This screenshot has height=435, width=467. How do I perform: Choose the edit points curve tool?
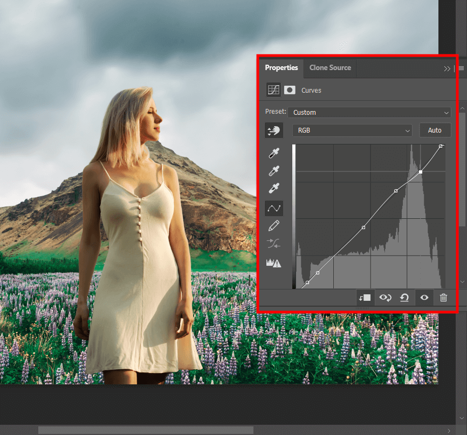coord(274,208)
